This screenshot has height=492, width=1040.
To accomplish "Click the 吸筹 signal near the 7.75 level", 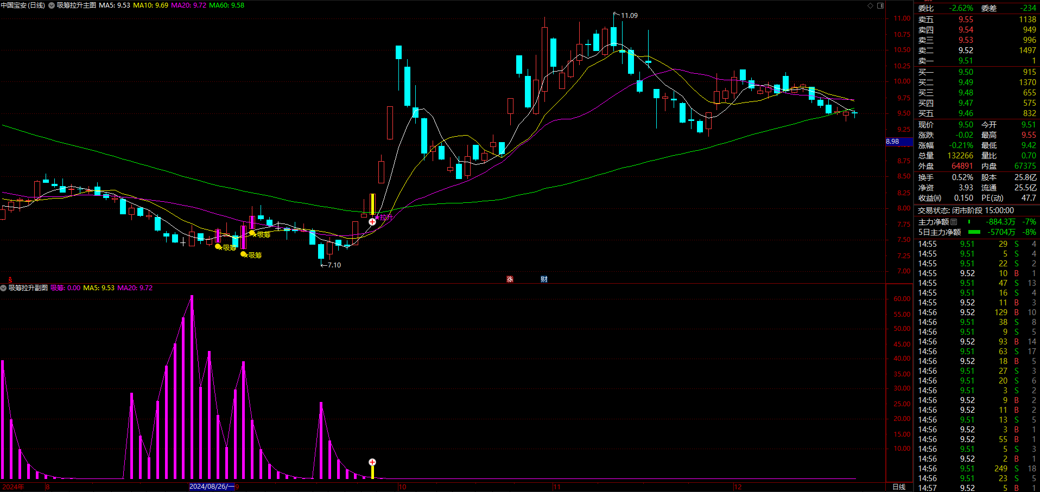I will pos(260,234).
